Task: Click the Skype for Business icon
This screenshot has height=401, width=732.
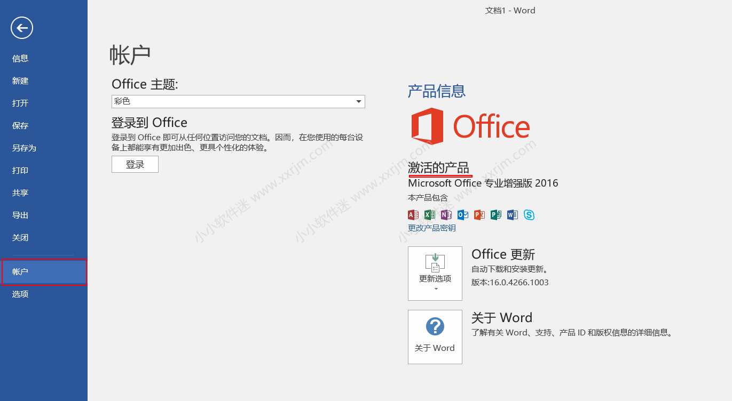Action: pos(529,215)
